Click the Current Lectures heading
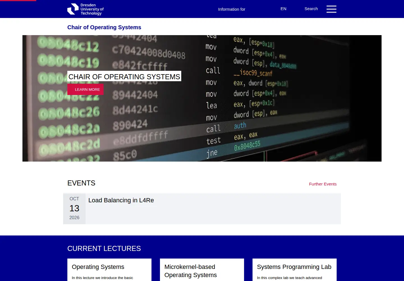 click(104, 248)
